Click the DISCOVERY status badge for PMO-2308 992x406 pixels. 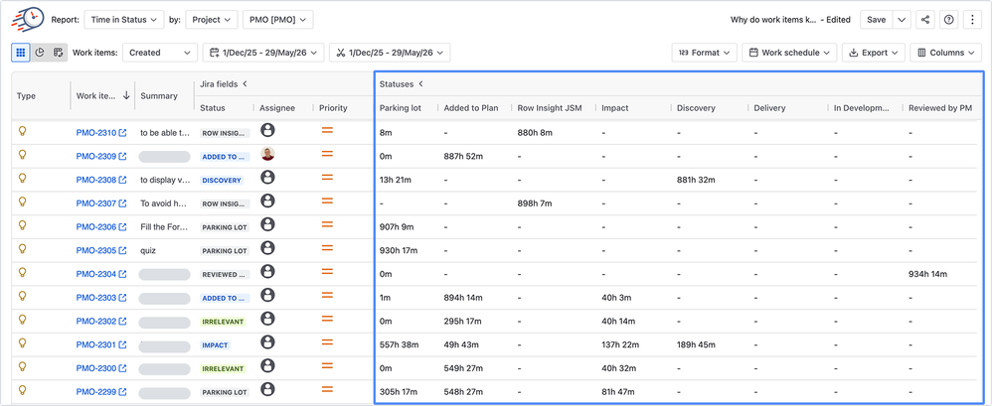click(x=222, y=181)
